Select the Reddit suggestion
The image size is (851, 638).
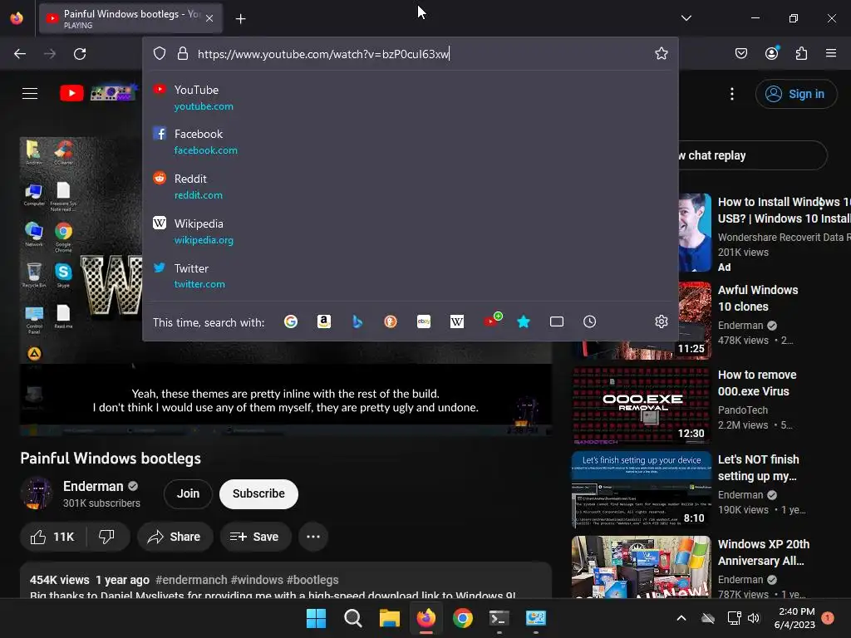[x=411, y=186]
